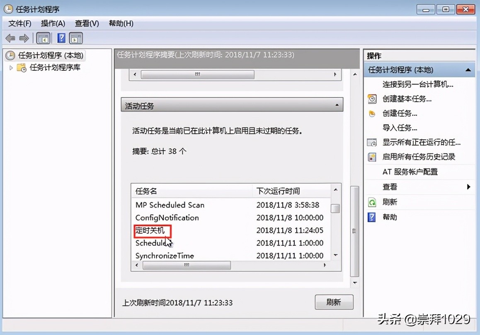This screenshot has width=480, height=335.
Task: Open Display All Running Tasks (显示所有正在运行的任务)
Action: pyautogui.click(x=371, y=142)
